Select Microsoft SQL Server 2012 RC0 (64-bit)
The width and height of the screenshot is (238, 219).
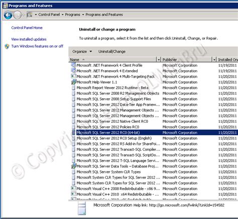(108, 133)
